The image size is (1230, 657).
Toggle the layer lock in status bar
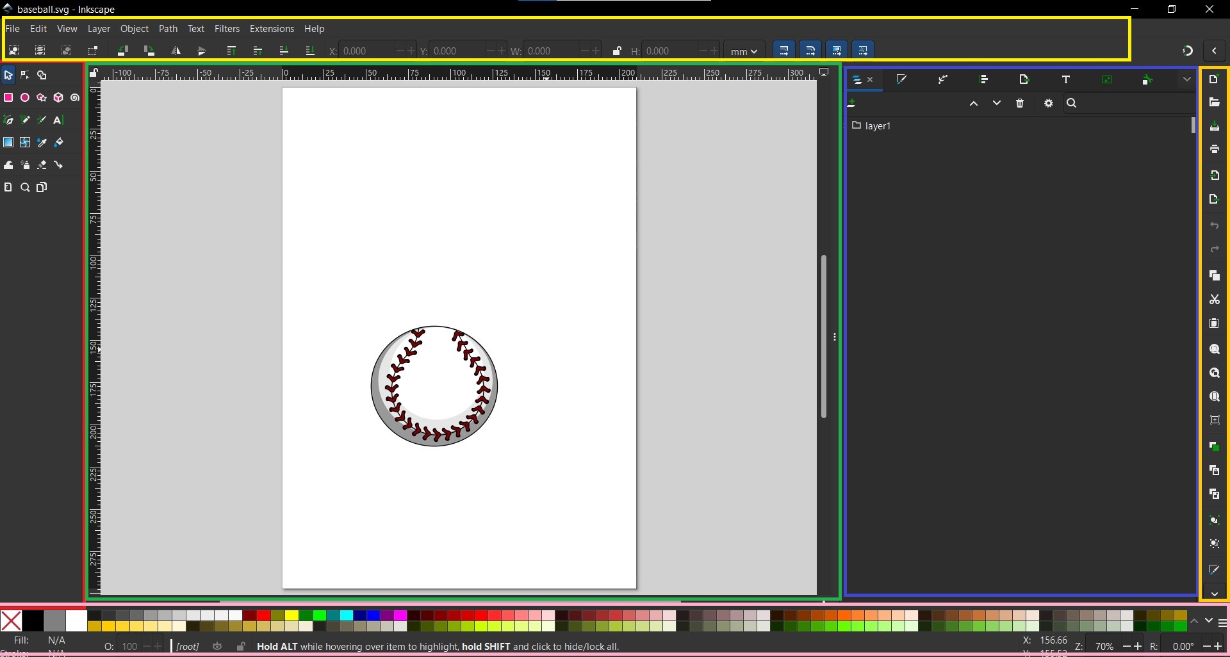click(x=240, y=647)
